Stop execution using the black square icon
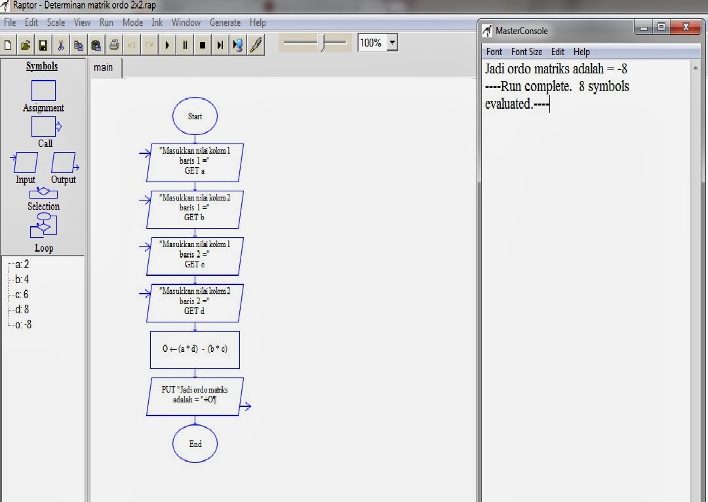 [203, 44]
